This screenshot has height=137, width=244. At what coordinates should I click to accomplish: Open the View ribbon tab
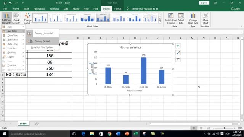87,9
